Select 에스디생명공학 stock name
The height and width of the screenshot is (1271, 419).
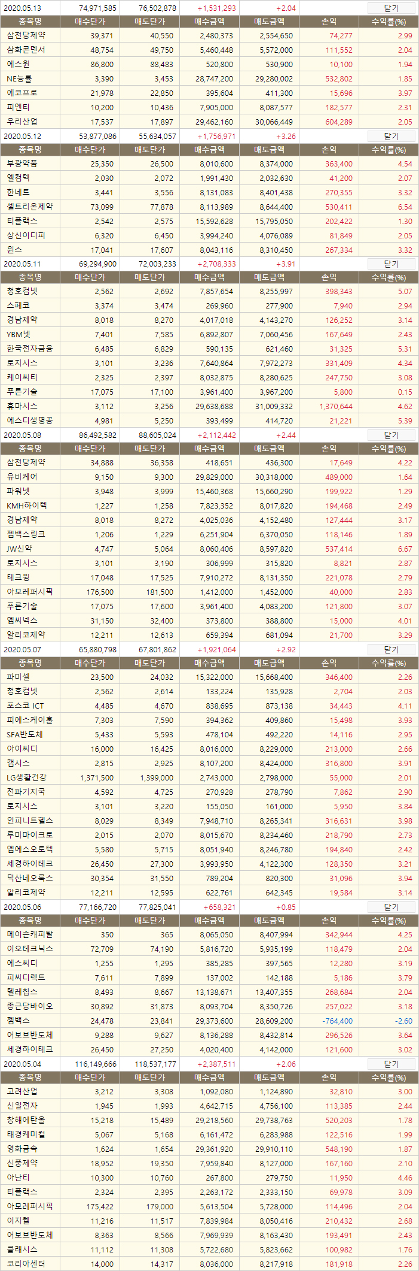(30, 420)
